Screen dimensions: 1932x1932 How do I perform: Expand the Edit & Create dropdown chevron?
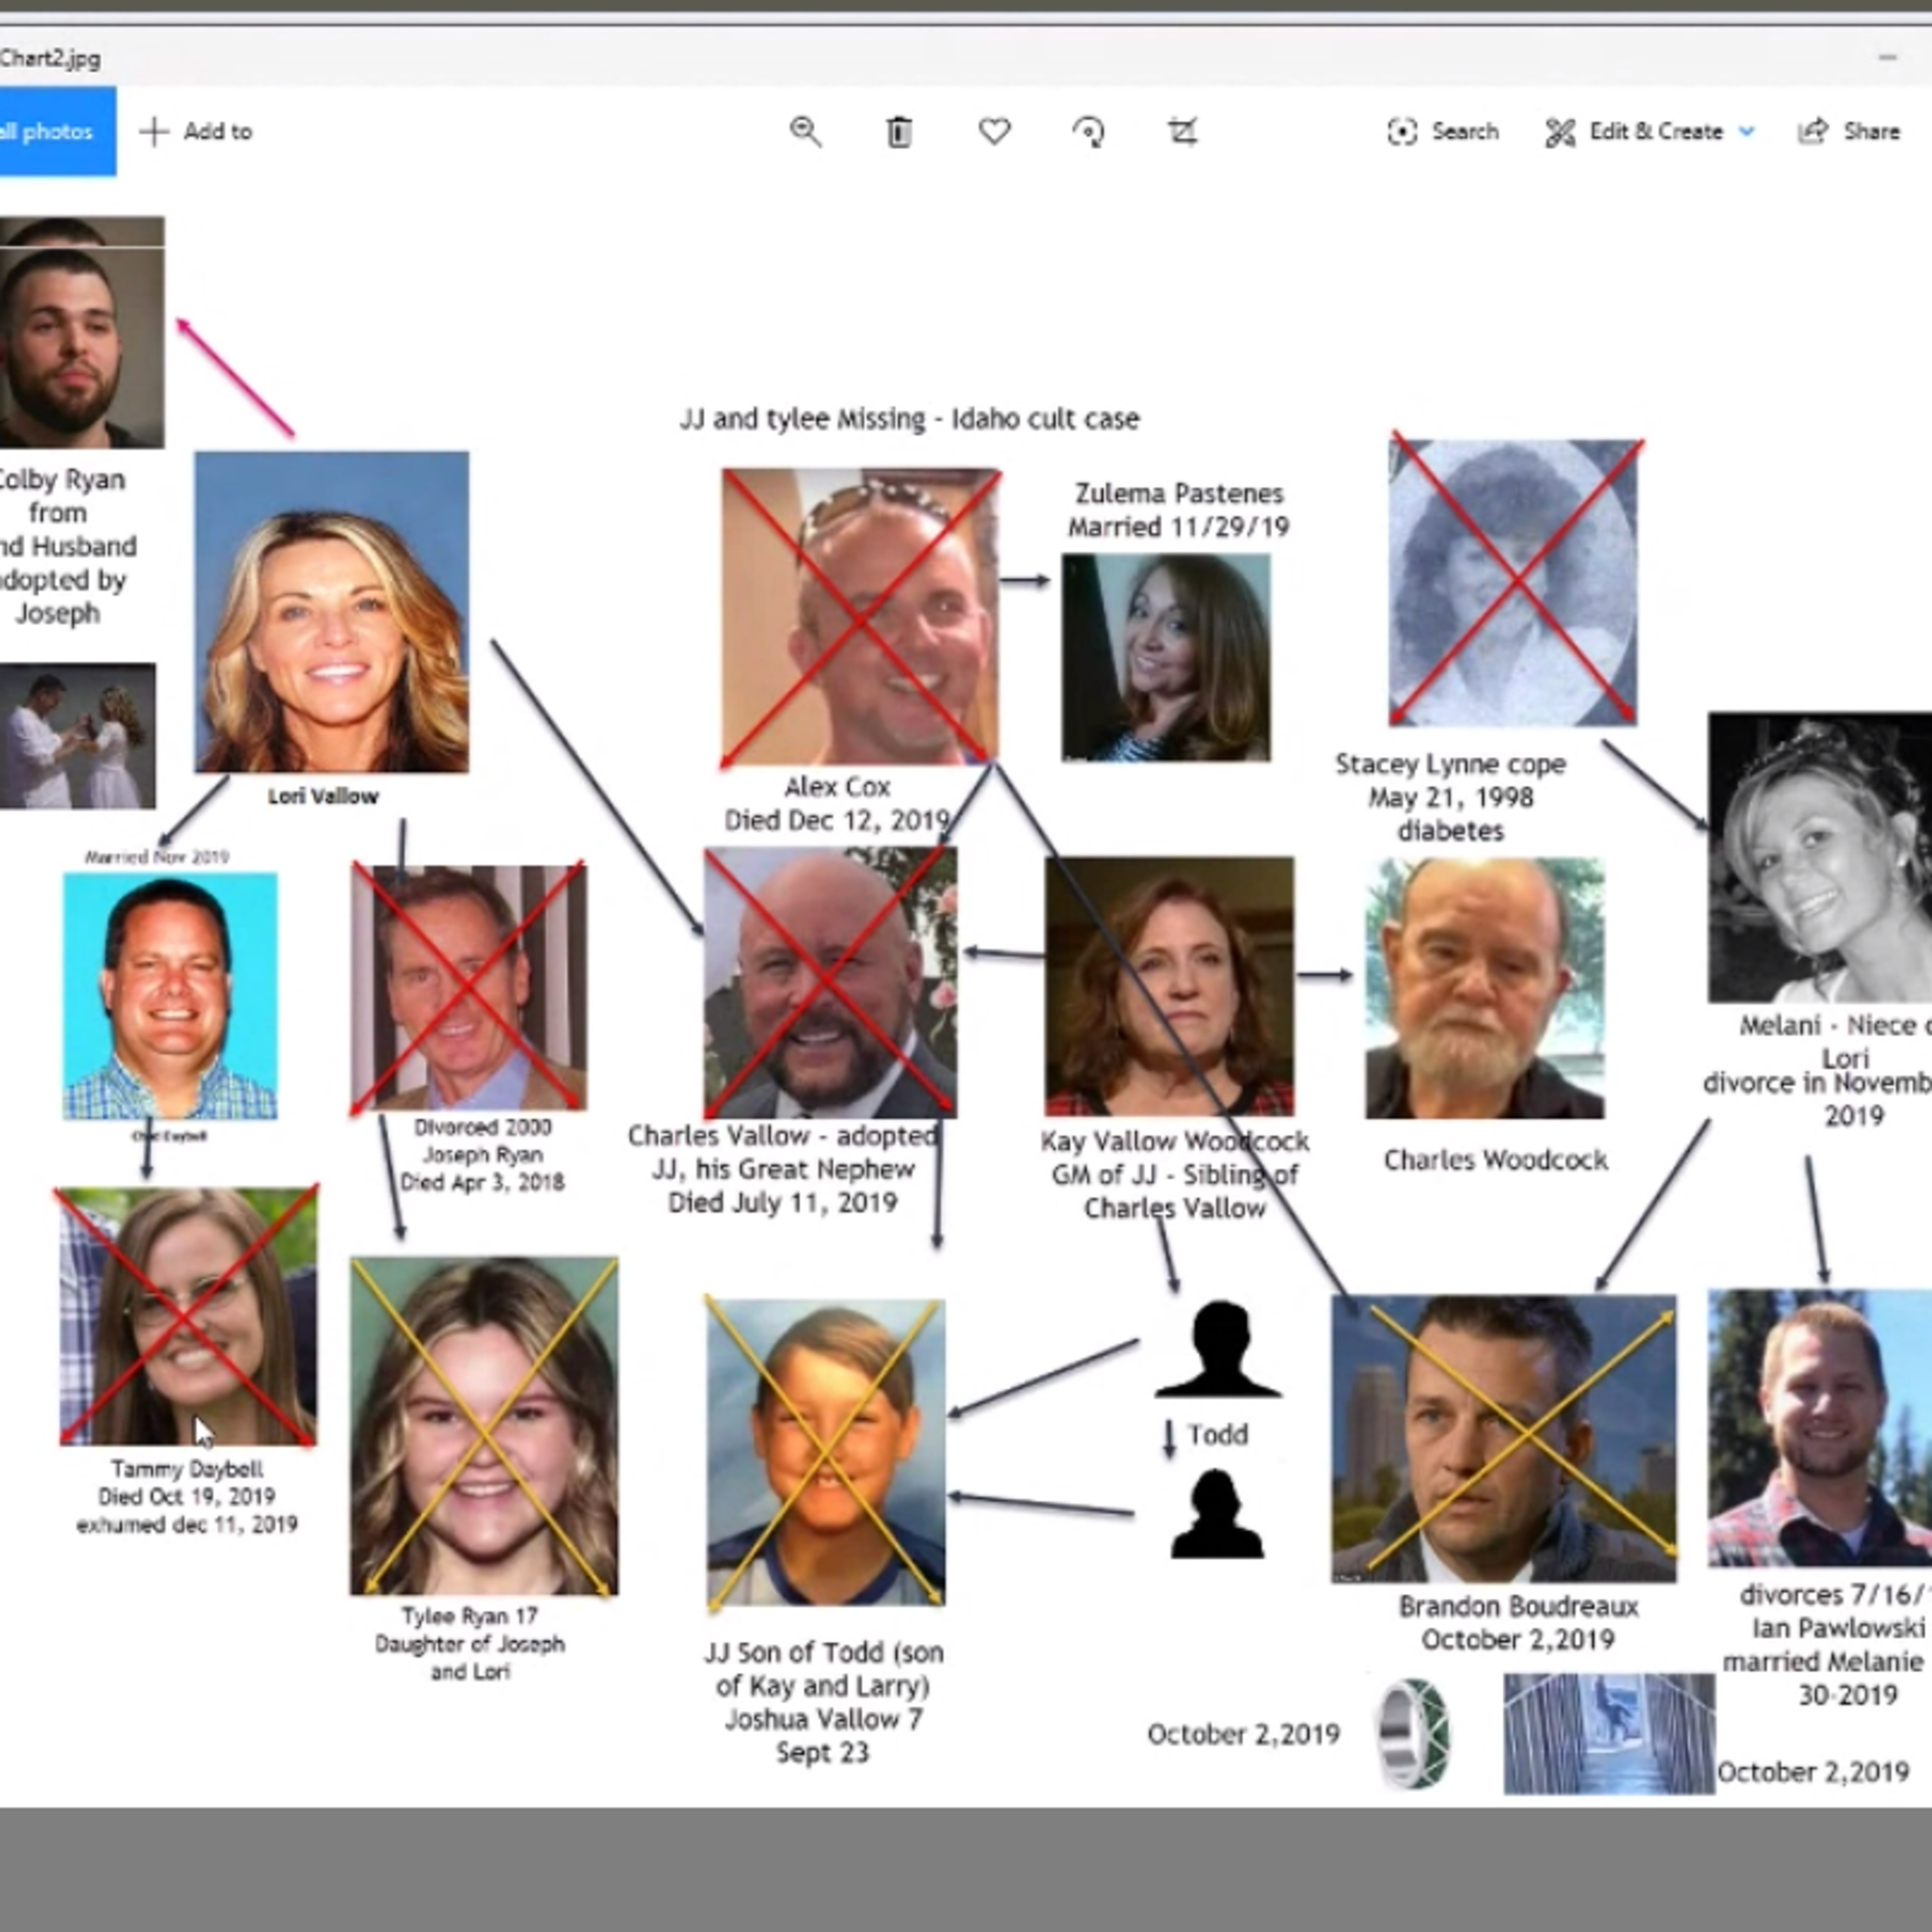1747,131
